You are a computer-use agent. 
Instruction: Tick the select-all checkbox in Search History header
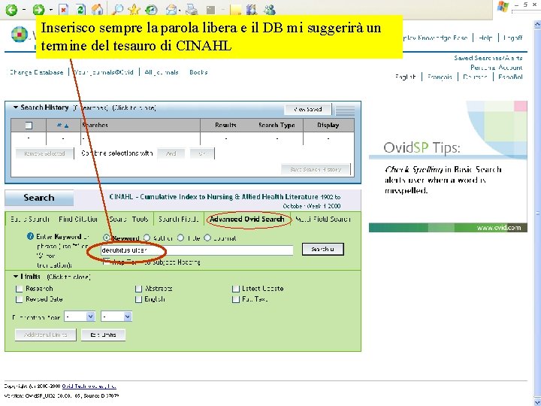click(x=29, y=126)
